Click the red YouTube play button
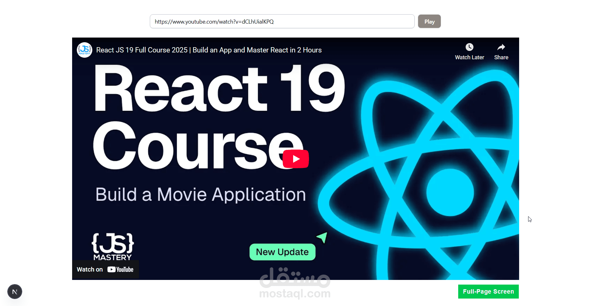 [x=296, y=159]
